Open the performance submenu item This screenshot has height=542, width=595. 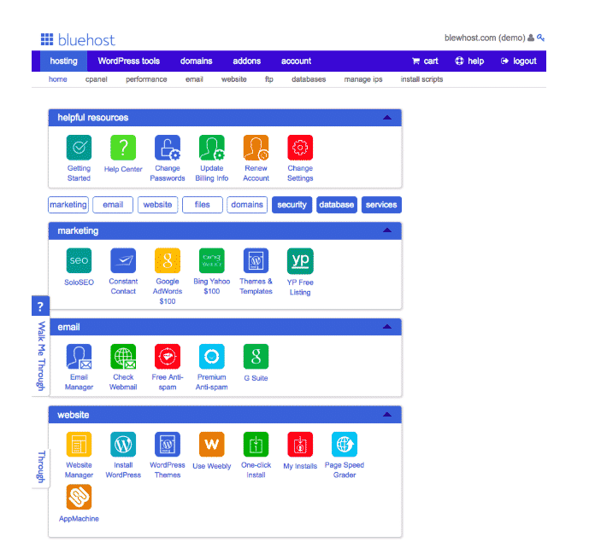[146, 79]
